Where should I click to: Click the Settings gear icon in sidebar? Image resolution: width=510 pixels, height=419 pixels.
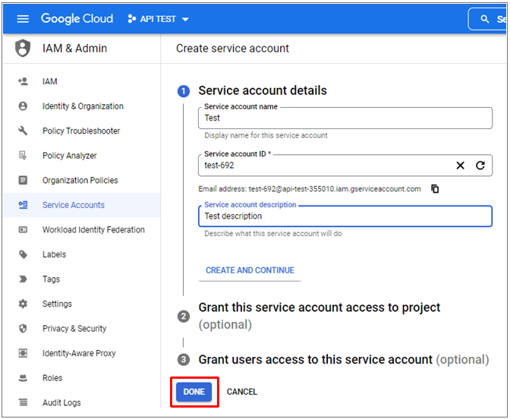point(23,304)
